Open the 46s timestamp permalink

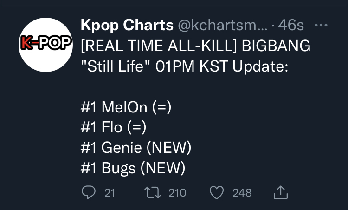(291, 25)
